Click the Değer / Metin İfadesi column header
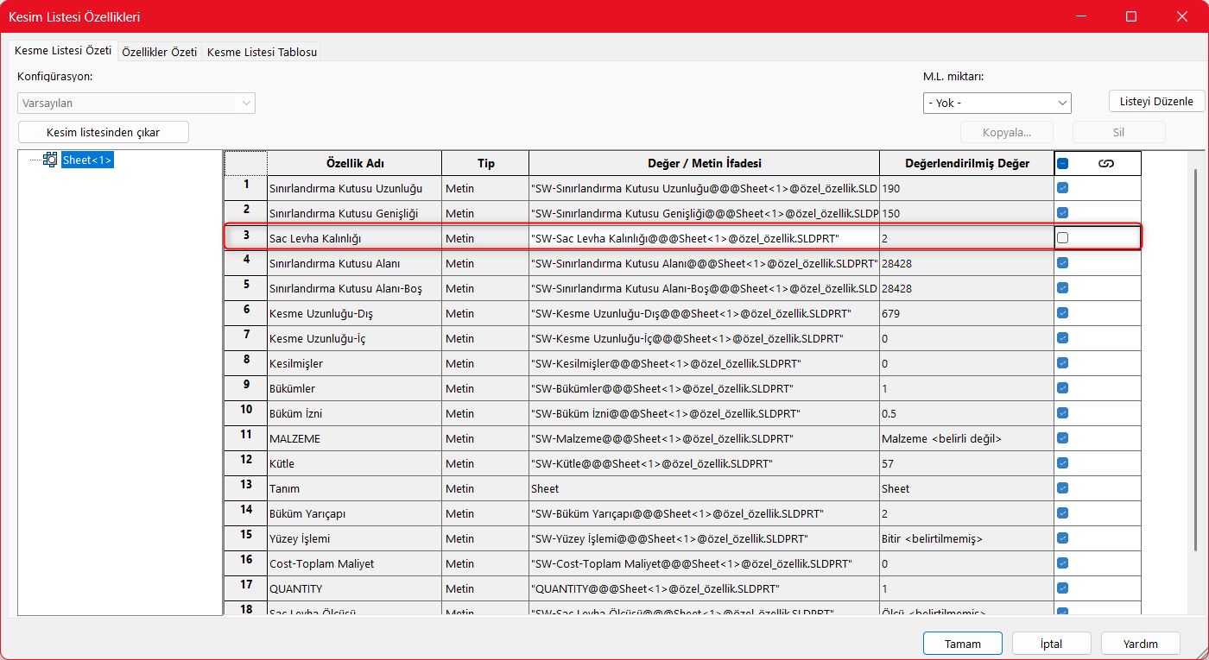The height and width of the screenshot is (660, 1209). pyautogui.click(x=704, y=164)
